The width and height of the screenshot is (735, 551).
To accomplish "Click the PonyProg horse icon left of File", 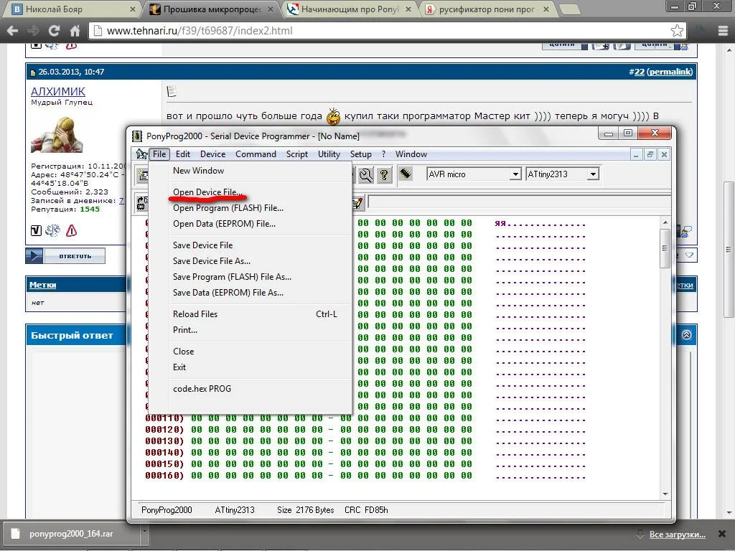I will tap(141, 154).
